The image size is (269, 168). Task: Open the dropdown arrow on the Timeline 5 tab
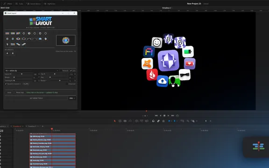click(x=38, y=126)
